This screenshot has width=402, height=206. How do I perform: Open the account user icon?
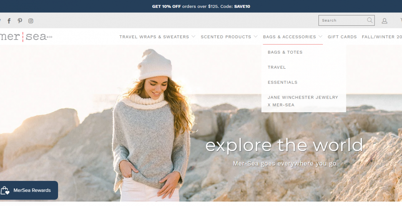tap(384, 21)
